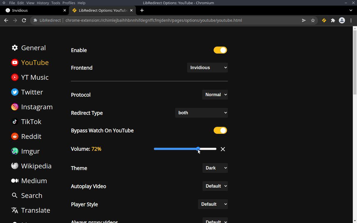This screenshot has width=357, height=223.
Task: Click the Volume slider track
Action: point(185,149)
